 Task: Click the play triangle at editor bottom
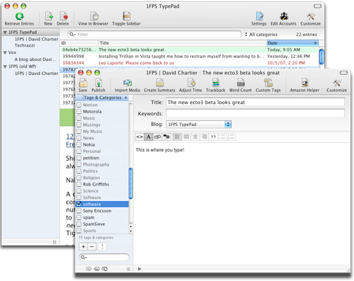pyautogui.click(x=139, y=269)
